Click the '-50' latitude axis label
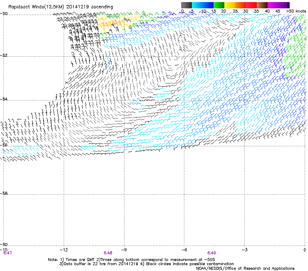The width and height of the screenshot is (308, 271). [x=4, y=14]
